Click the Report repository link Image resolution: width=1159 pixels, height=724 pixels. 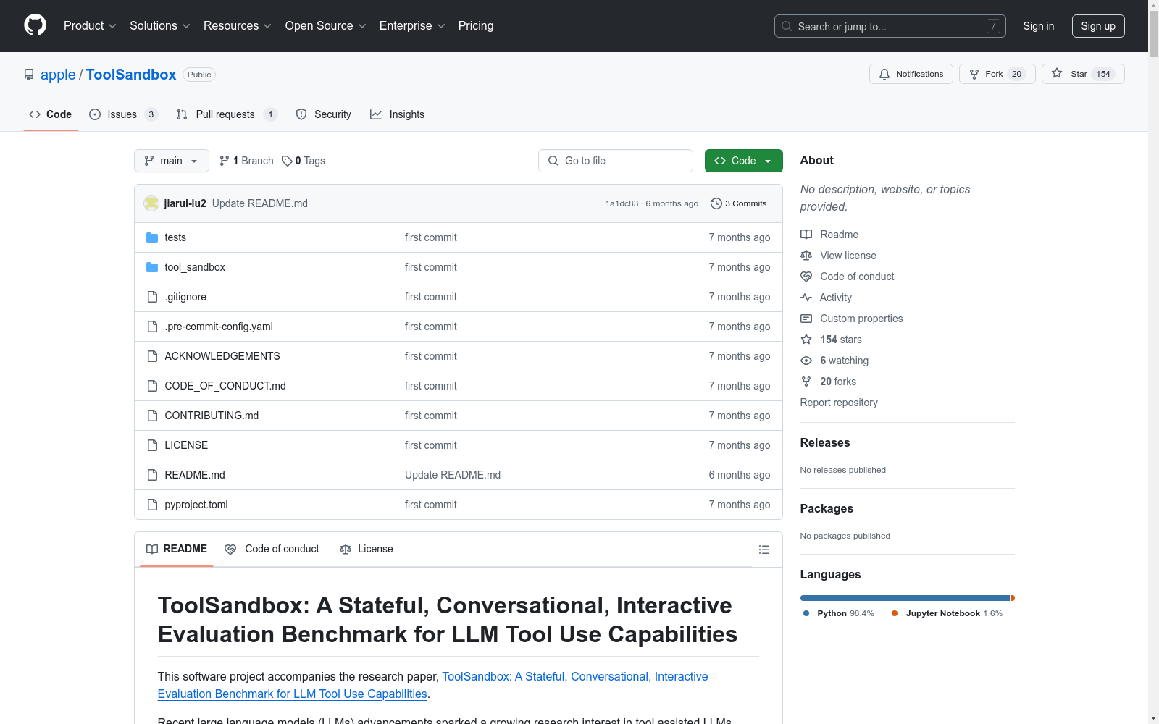tap(839, 403)
